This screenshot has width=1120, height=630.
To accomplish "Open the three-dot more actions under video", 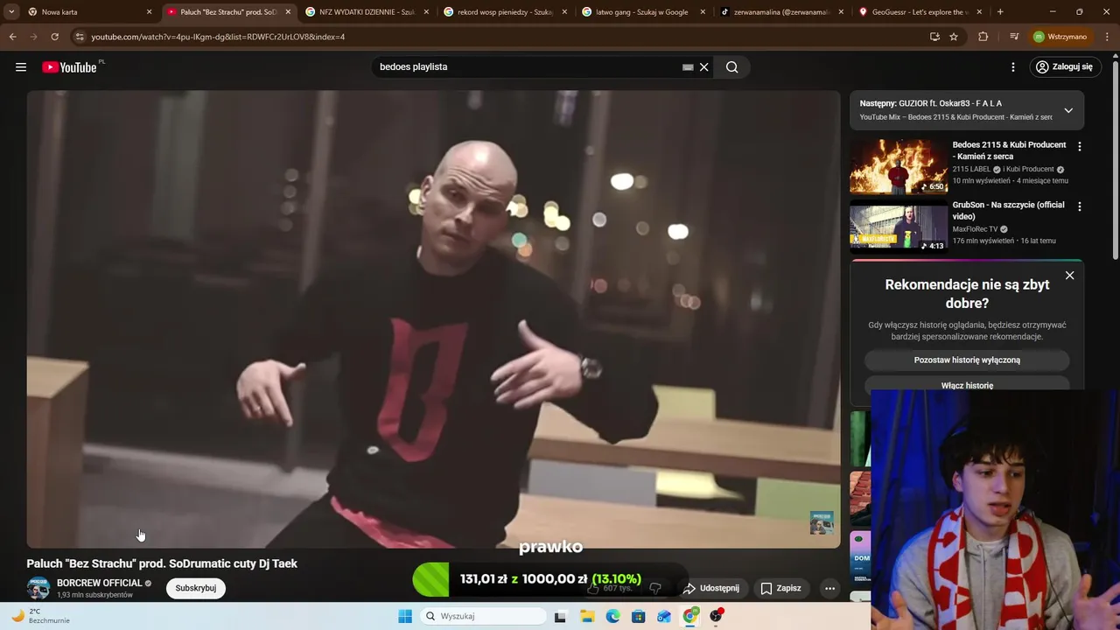I will pyautogui.click(x=829, y=589).
